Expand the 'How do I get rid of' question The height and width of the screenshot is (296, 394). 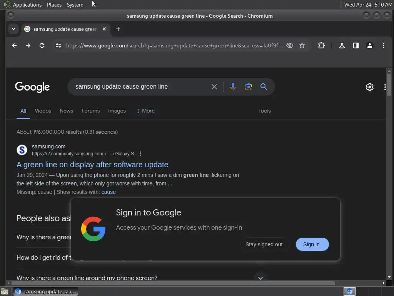coord(44,258)
